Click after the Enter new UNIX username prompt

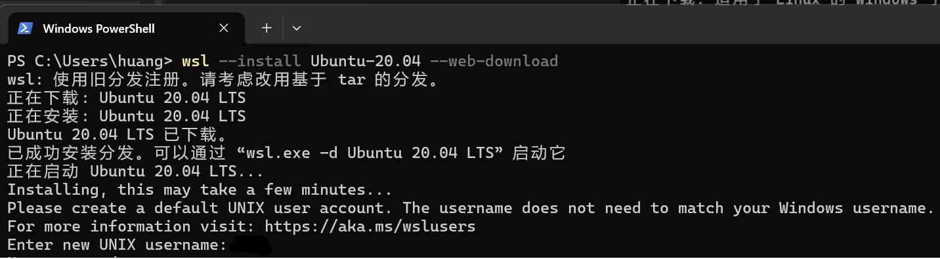(249, 246)
